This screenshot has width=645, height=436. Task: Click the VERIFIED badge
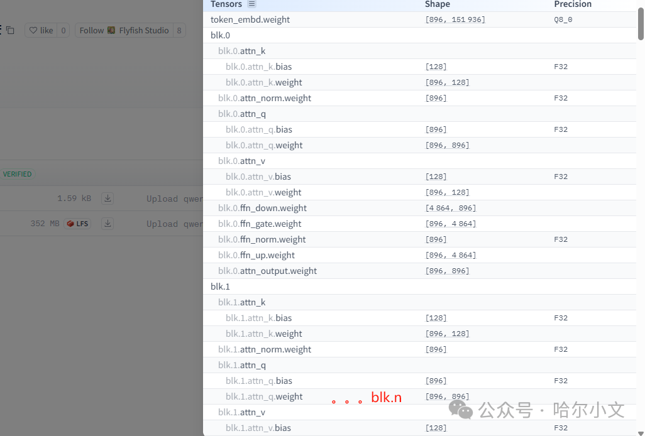point(17,174)
